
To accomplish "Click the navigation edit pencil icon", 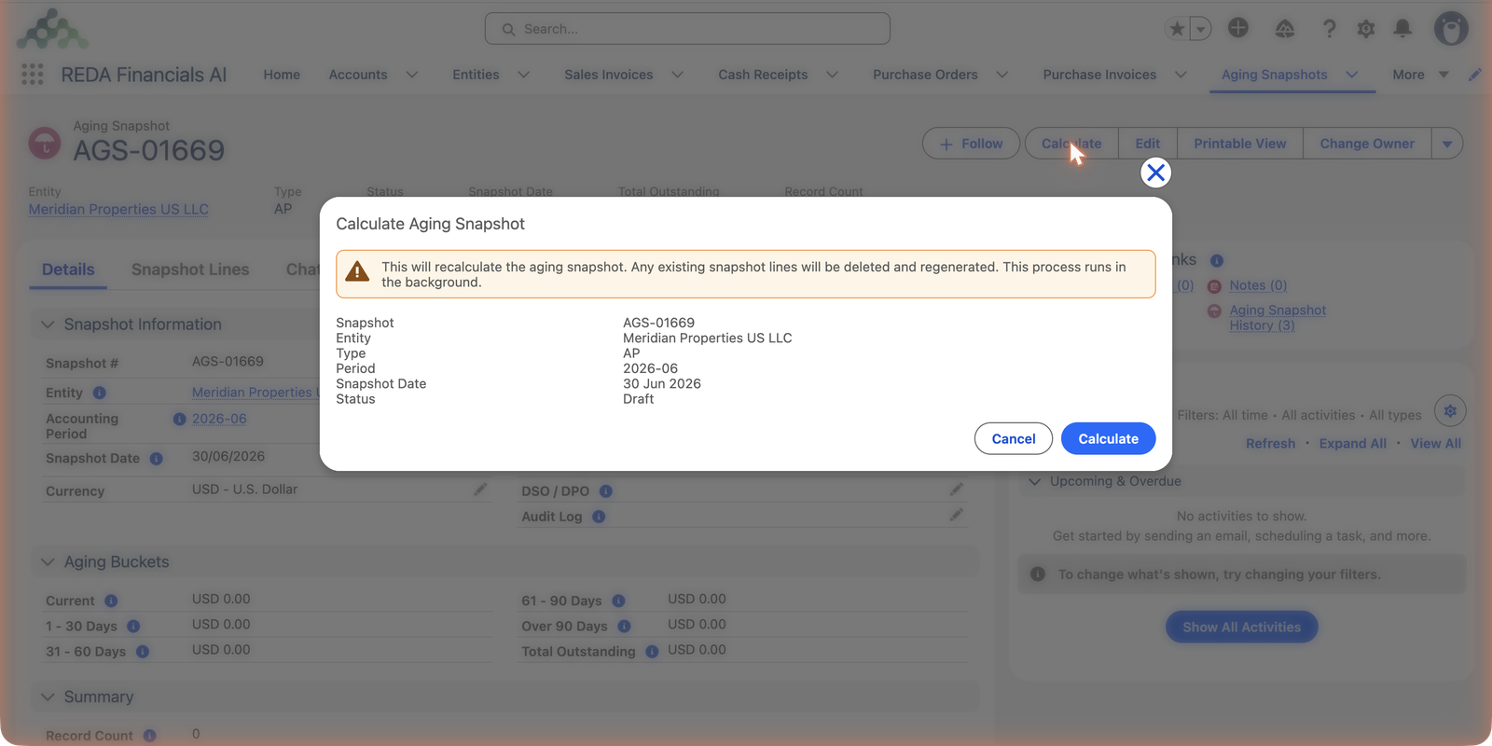I will tap(1475, 75).
